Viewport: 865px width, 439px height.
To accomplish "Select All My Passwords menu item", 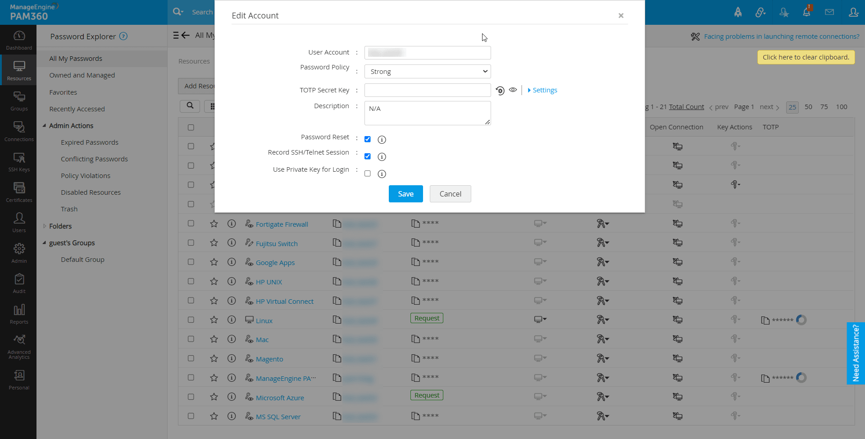I will pos(76,59).
